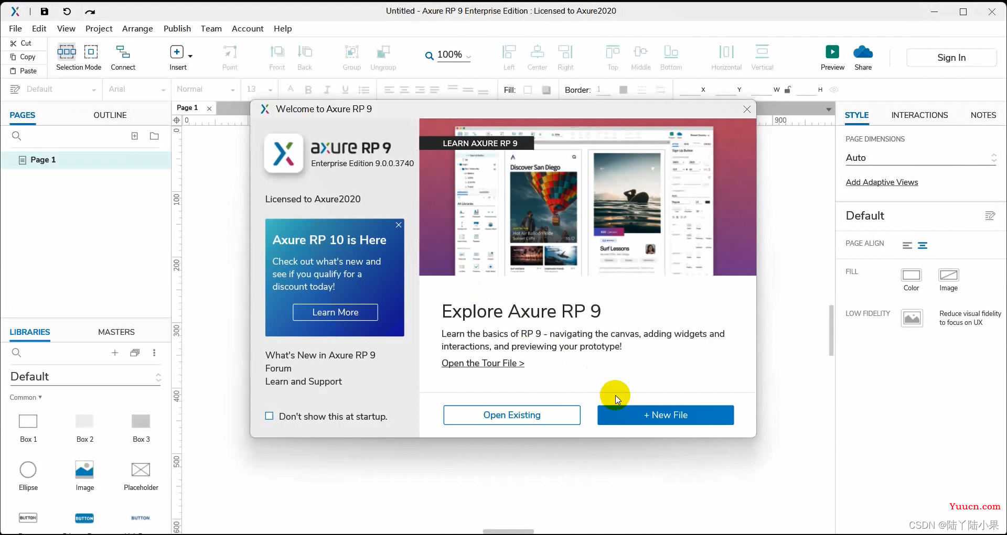Expand the Insert dropdown arrow

tap(190, 56)
